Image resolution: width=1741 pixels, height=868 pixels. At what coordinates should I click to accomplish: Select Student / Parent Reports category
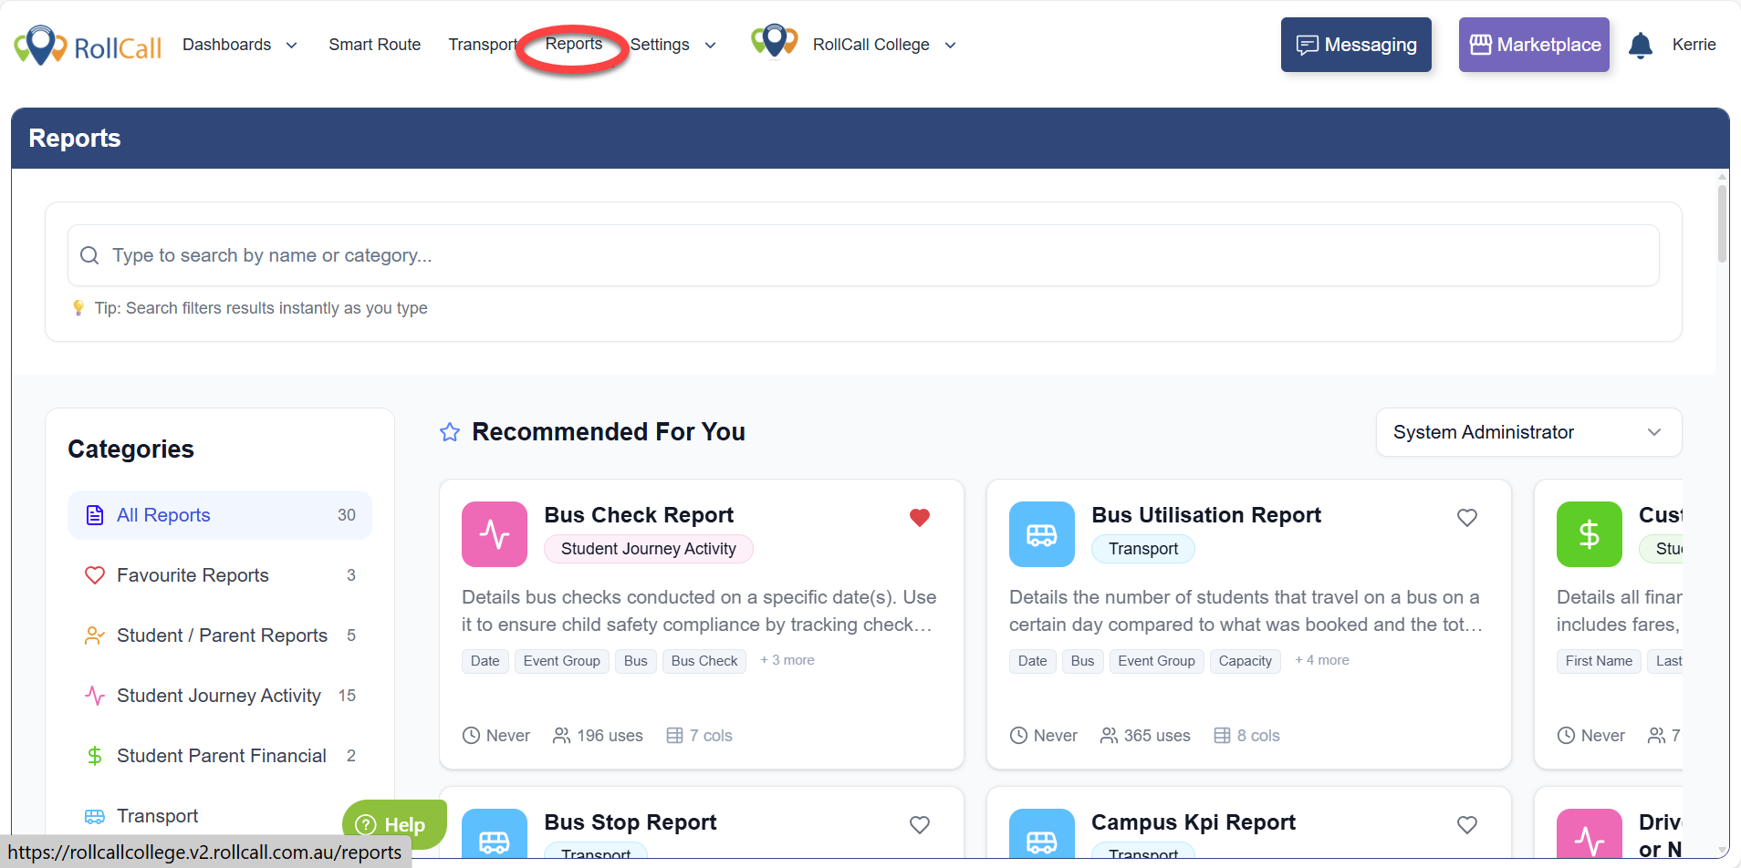tap(220, 635)
